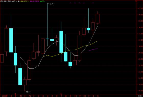Click the red event marker above month 9
This screenshot has width=143, height=97.
16,94
